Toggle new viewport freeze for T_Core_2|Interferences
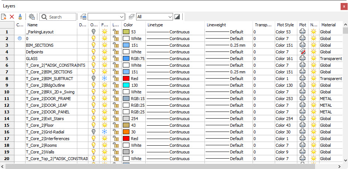Image resolution: width=348 pixels, height=169 pixels. click(x=314, y=139)
